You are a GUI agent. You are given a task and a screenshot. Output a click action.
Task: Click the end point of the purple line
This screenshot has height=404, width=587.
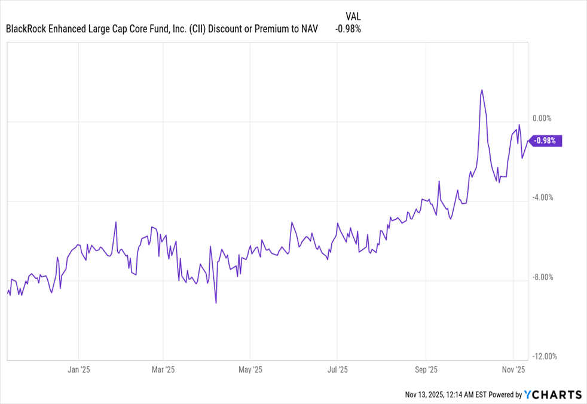(528, 141)
